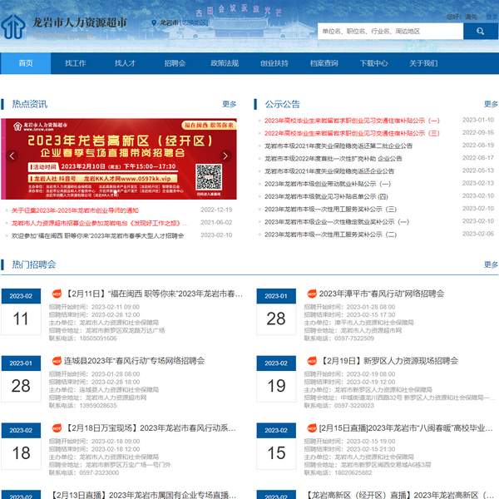
Task: Show more listings via 更多 beside 热门招聘会
Action: (491, 264)
